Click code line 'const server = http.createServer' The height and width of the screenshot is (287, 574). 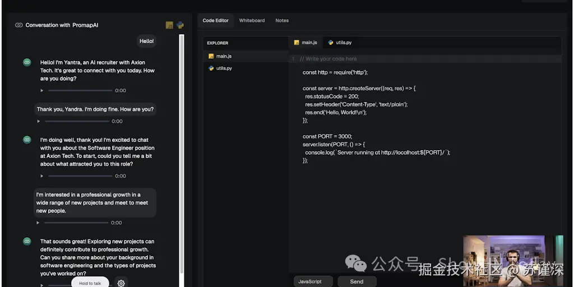(359, 89)
